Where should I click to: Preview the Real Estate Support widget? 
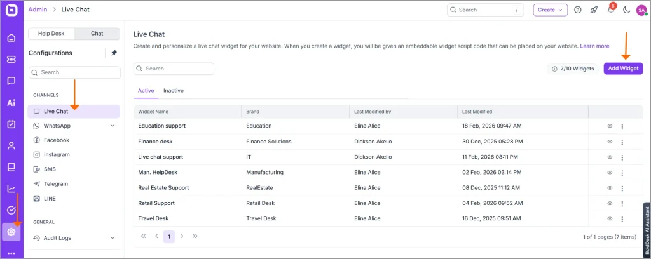point(610,188)
